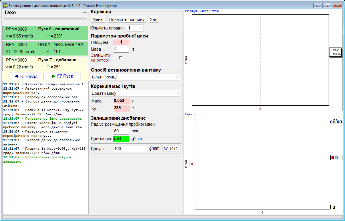Click the trial mass input showing 3

[x=121, y=49]
